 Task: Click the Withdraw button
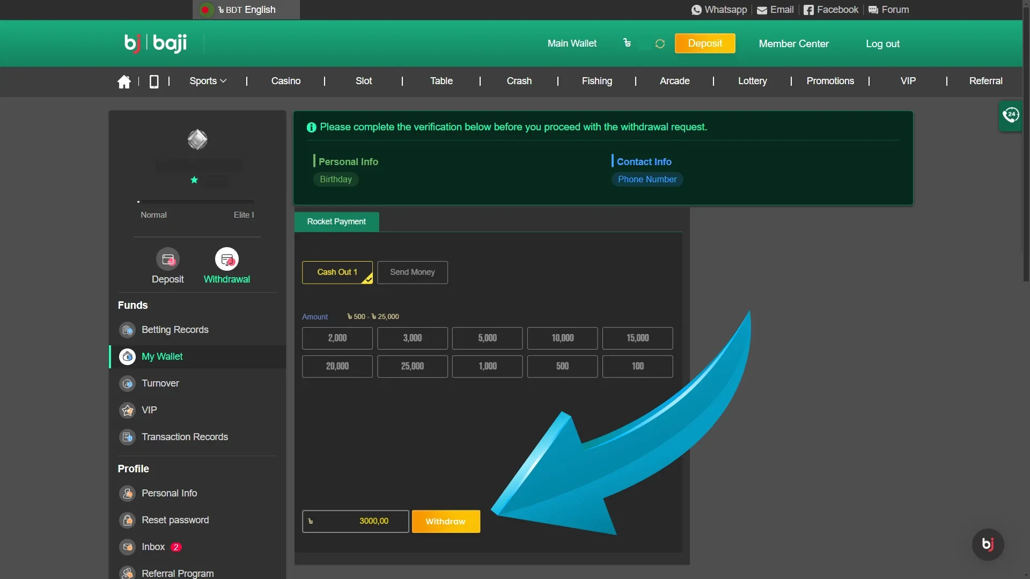pyautogui.click(x=445, y=522)
